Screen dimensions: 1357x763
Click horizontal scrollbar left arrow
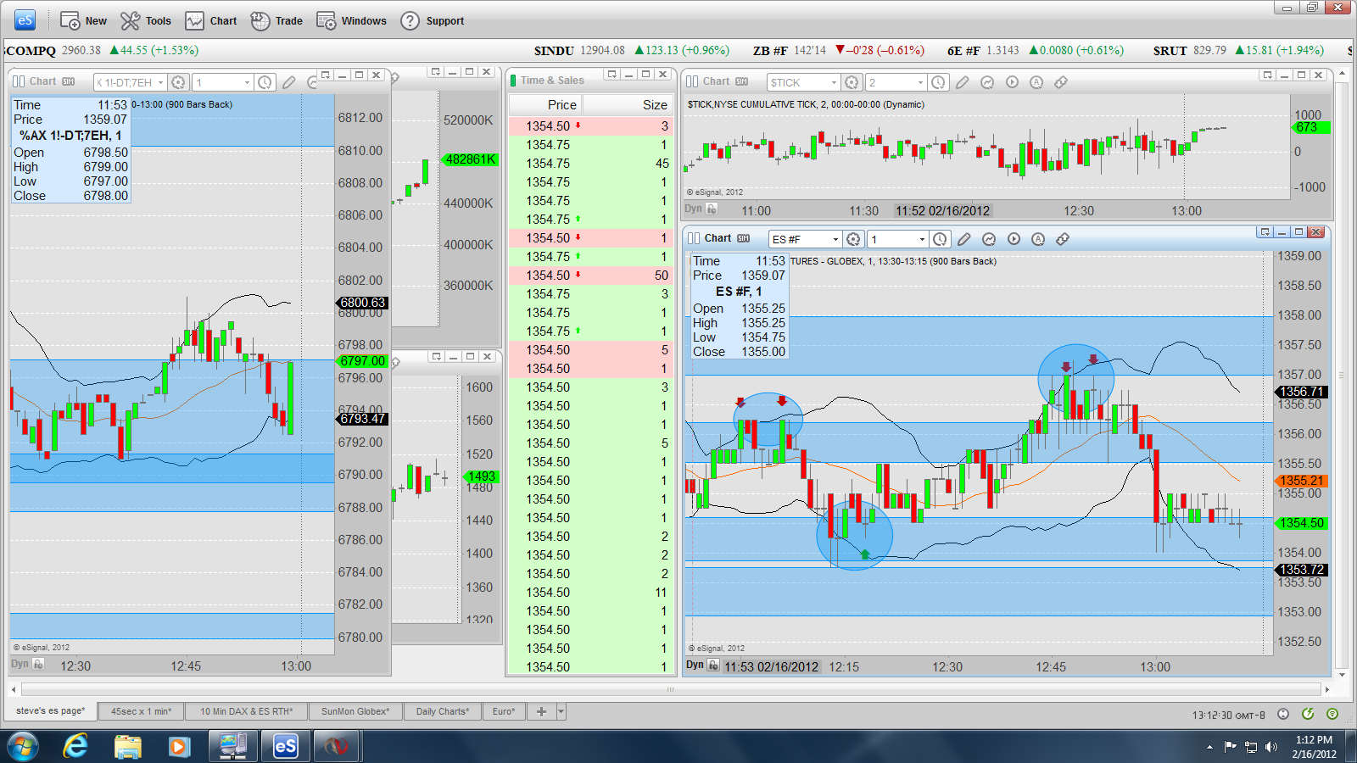(x=14, y=689)
